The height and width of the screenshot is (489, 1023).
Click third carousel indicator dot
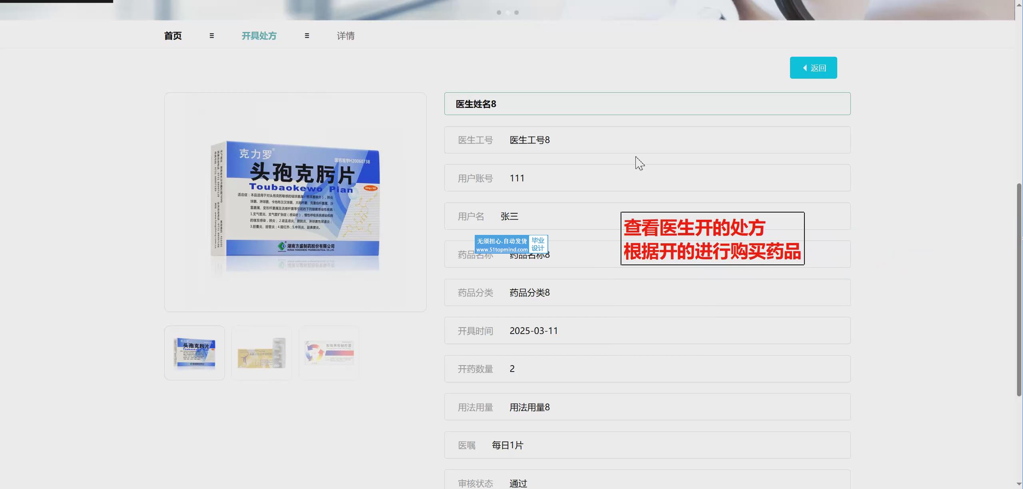(x=517, y=13)
